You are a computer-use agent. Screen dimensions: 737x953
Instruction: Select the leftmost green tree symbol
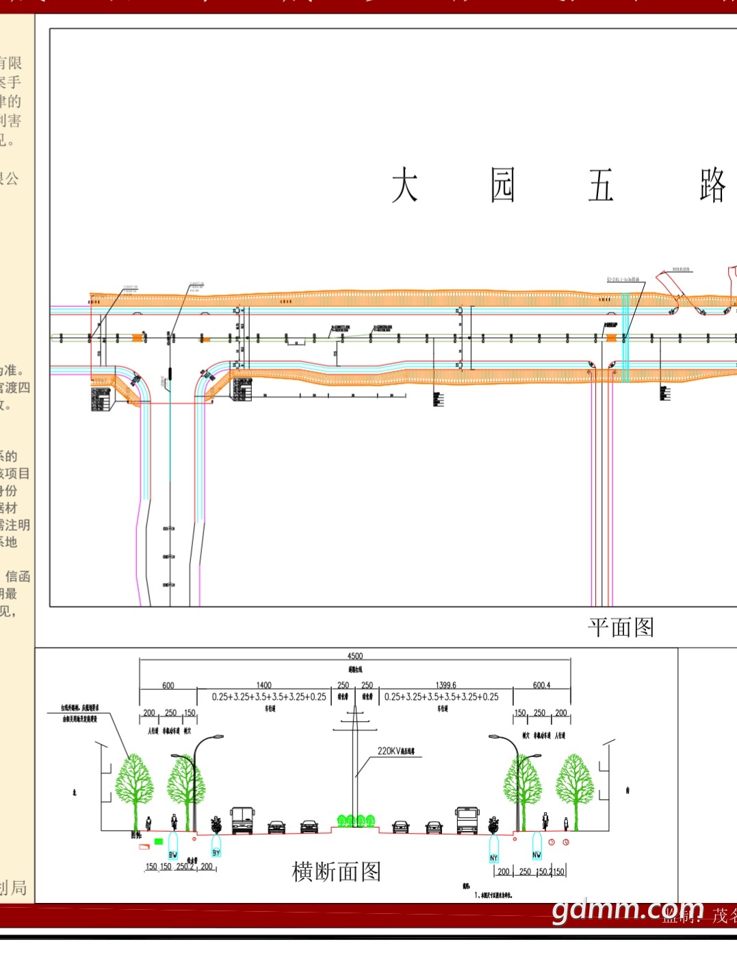pos(134,783)
